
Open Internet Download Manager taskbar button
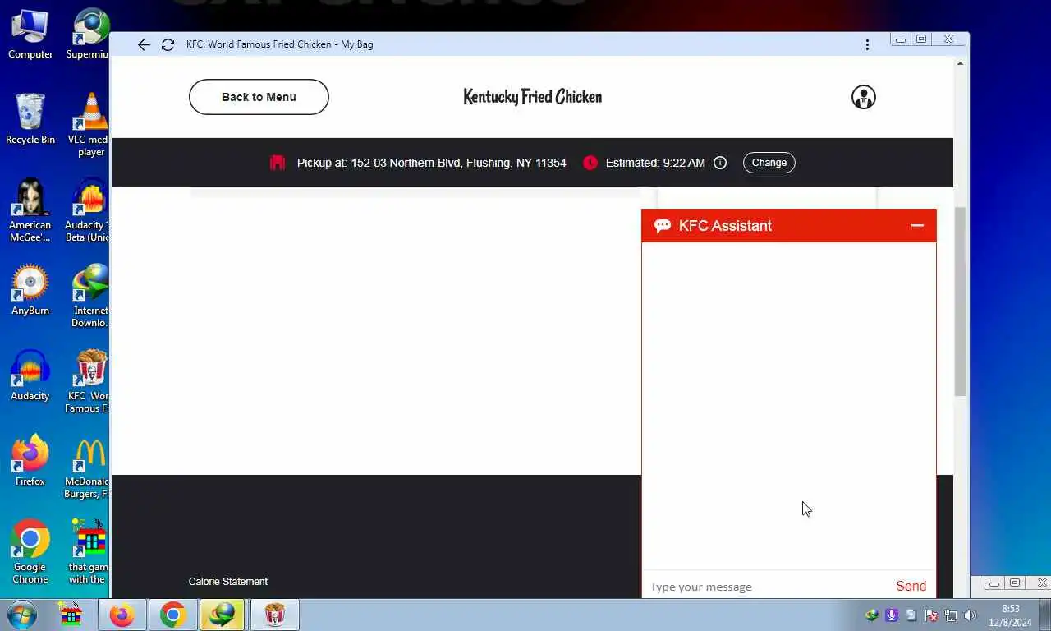click(224, 615)
